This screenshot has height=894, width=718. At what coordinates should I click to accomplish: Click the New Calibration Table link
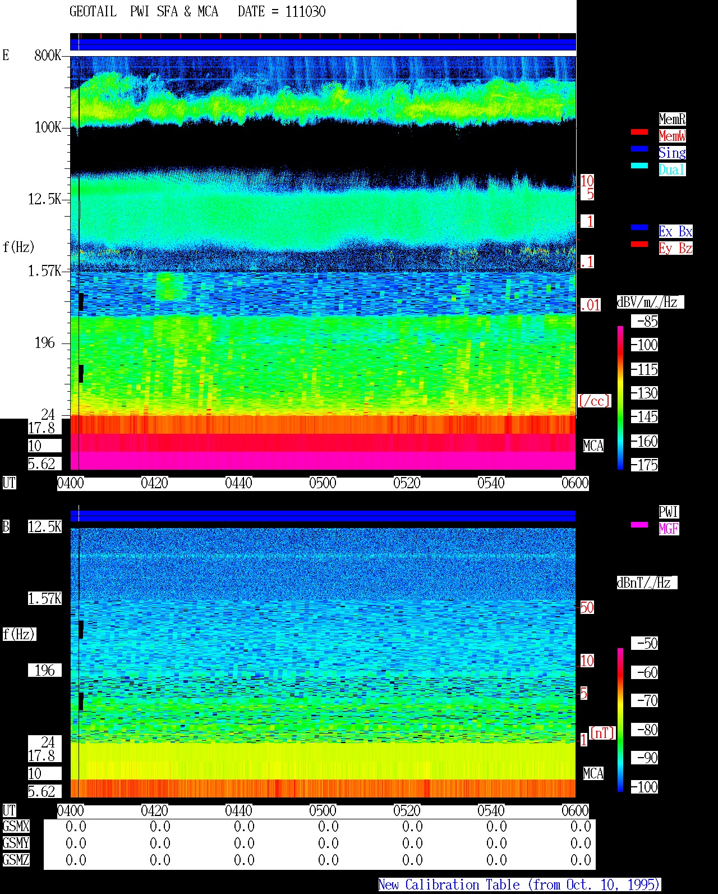click(519, 885)
